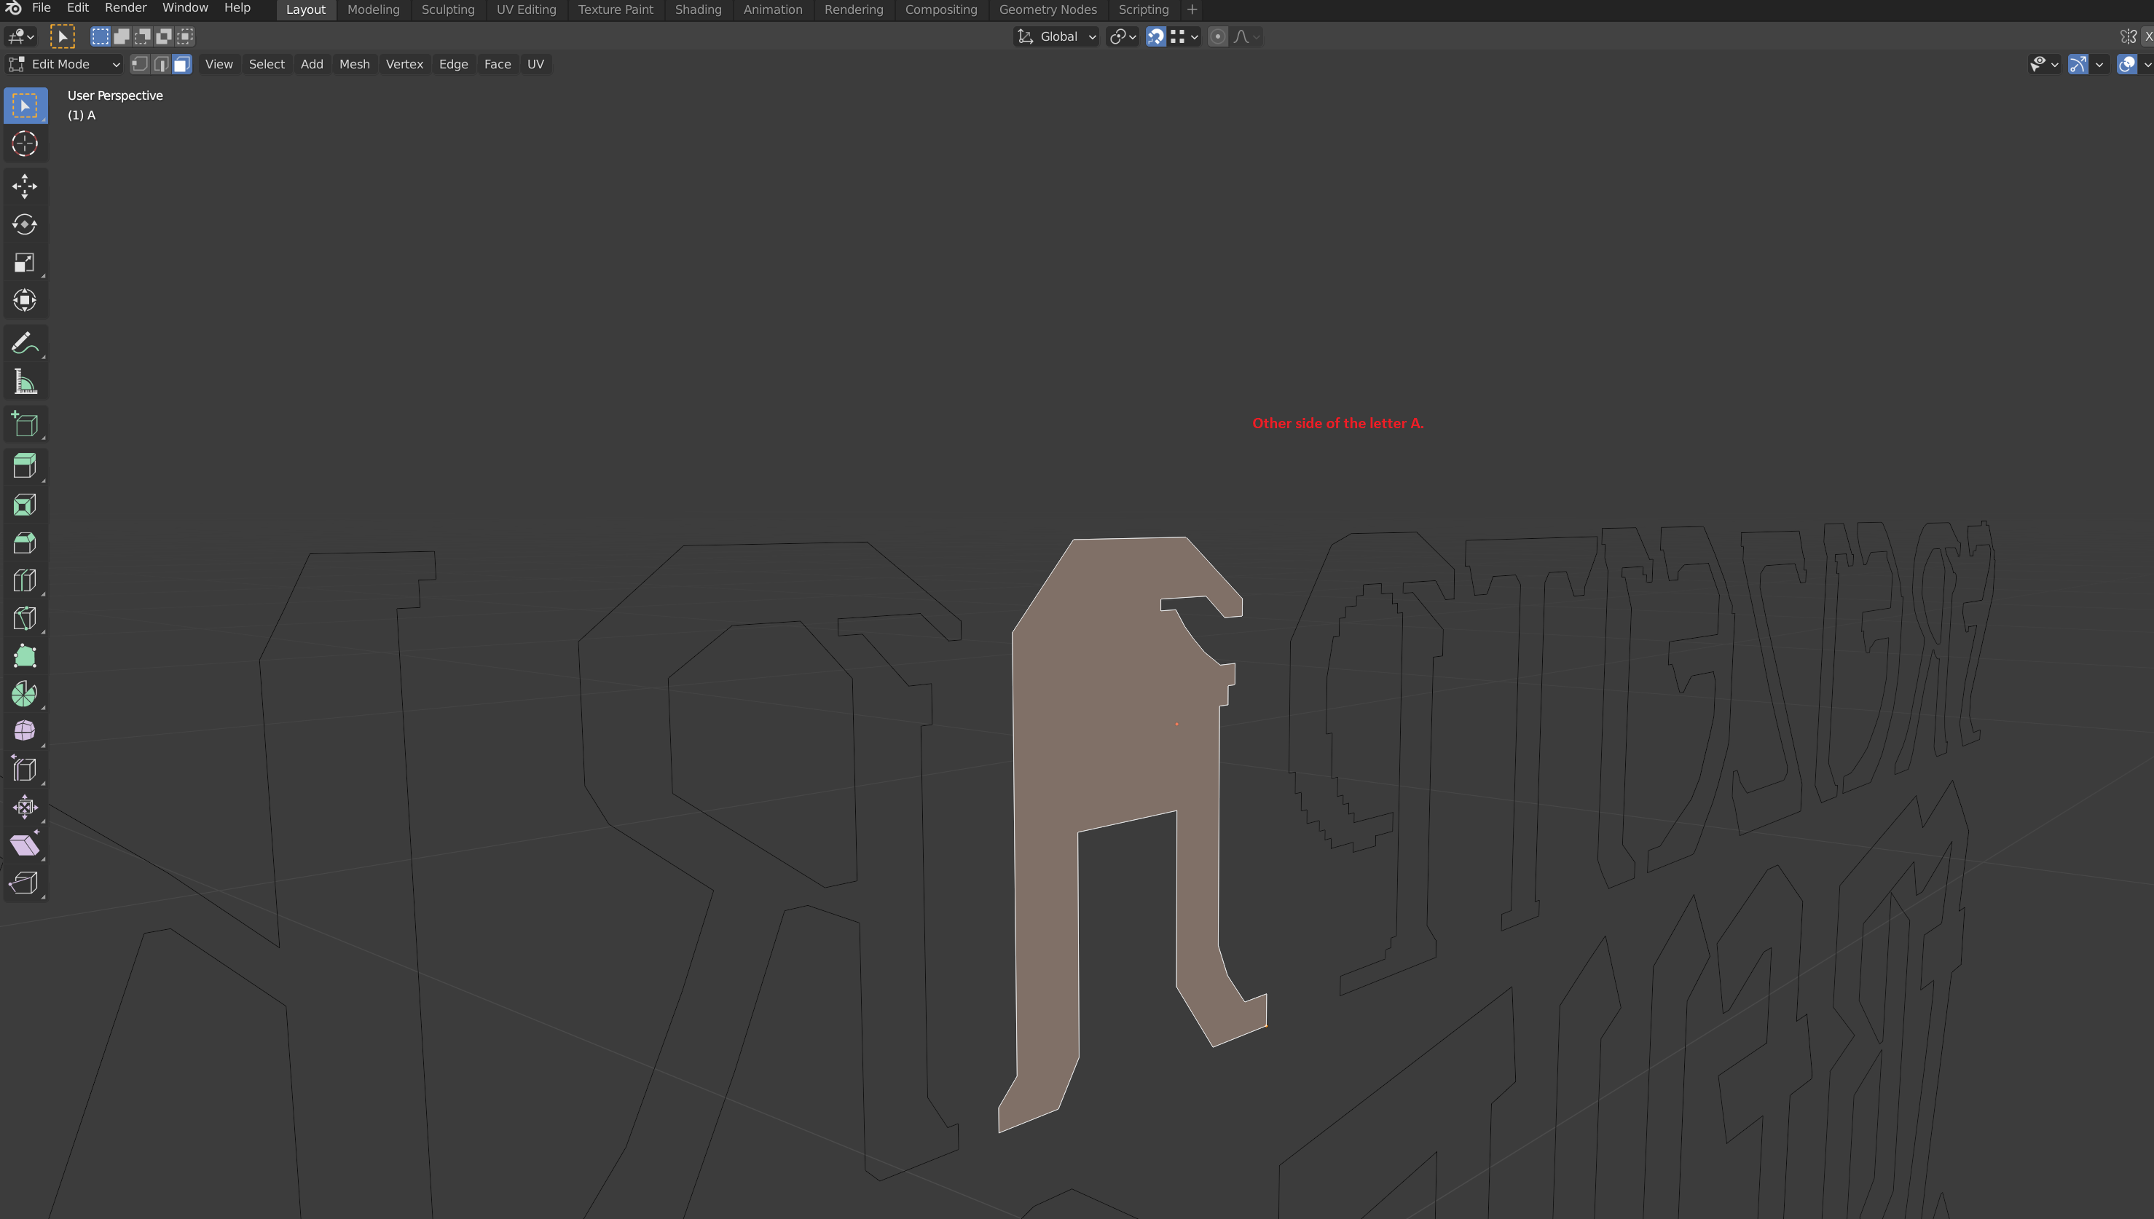
Task: Switch to edge select mode
Action: tap(161, 63)
